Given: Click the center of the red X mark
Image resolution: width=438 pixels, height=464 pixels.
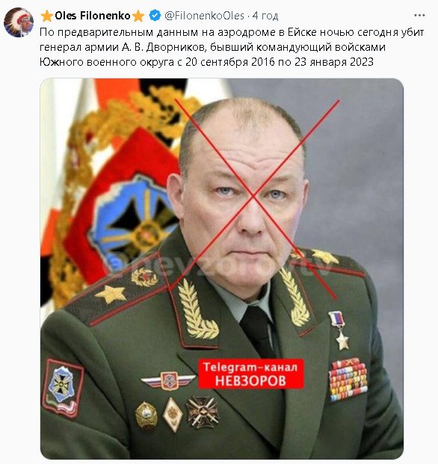Looking at the screenshot, I should 253,195.
